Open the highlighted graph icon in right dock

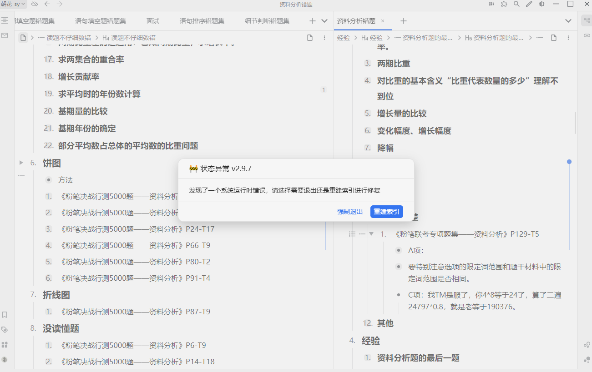[587, 21]
